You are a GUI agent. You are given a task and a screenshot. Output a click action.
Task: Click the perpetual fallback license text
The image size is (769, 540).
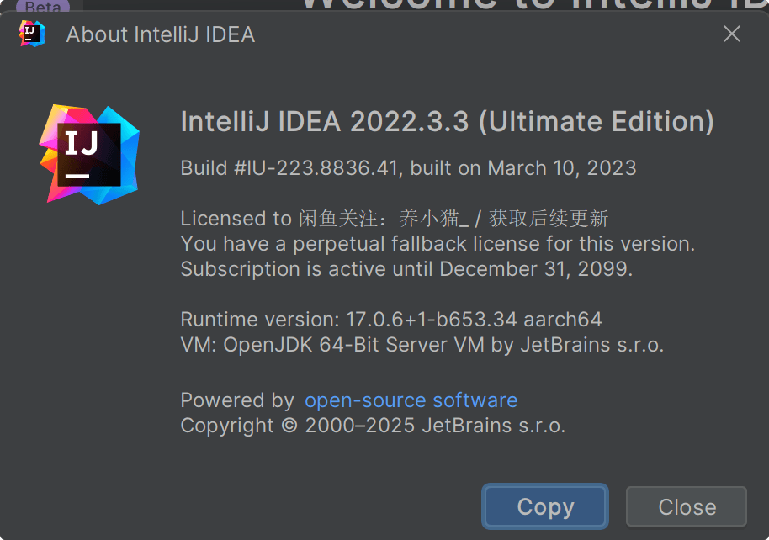click(x=438, y=244)
